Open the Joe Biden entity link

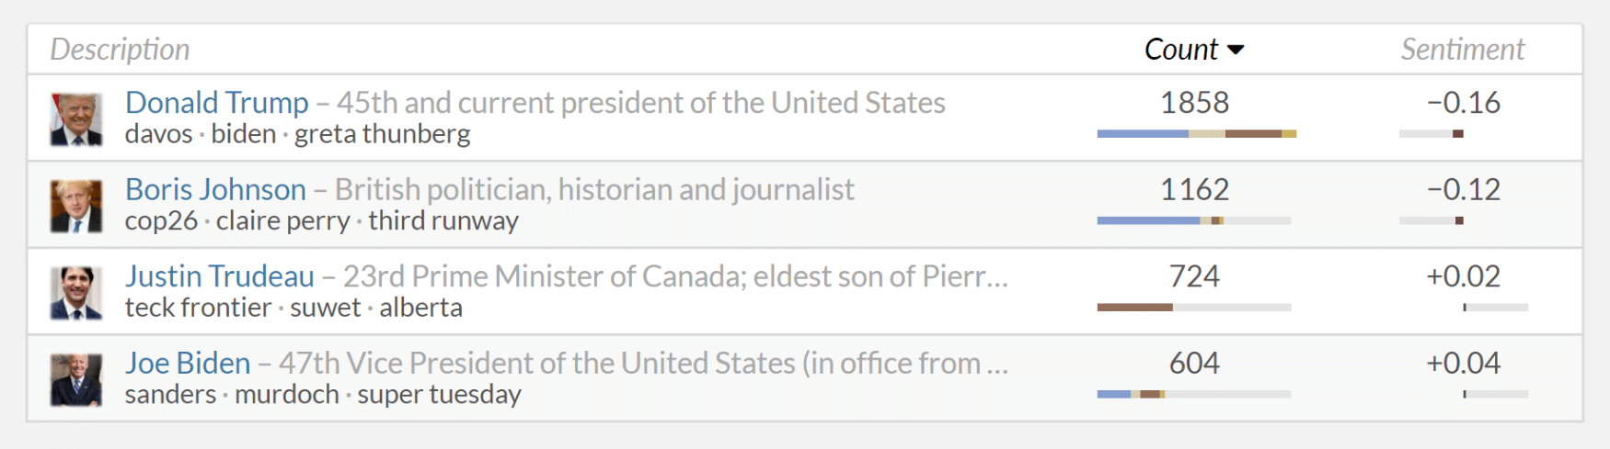[x=188, y=363]
